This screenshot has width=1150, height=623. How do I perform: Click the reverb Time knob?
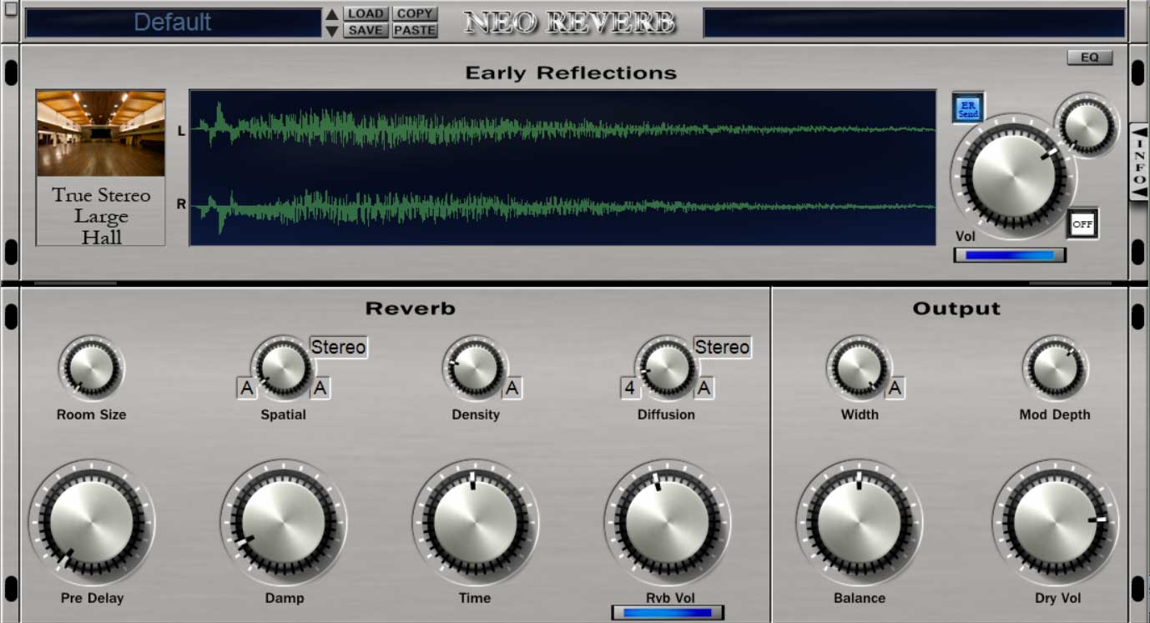pos(475,522)
